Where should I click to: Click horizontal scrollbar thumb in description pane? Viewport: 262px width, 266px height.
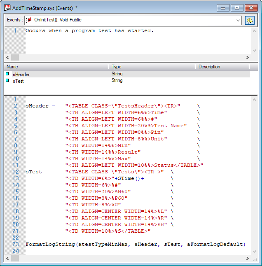[15, 58]
